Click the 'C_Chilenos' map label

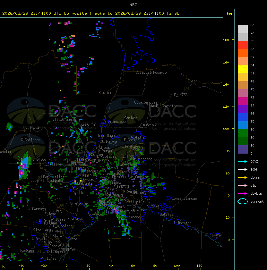30,140
